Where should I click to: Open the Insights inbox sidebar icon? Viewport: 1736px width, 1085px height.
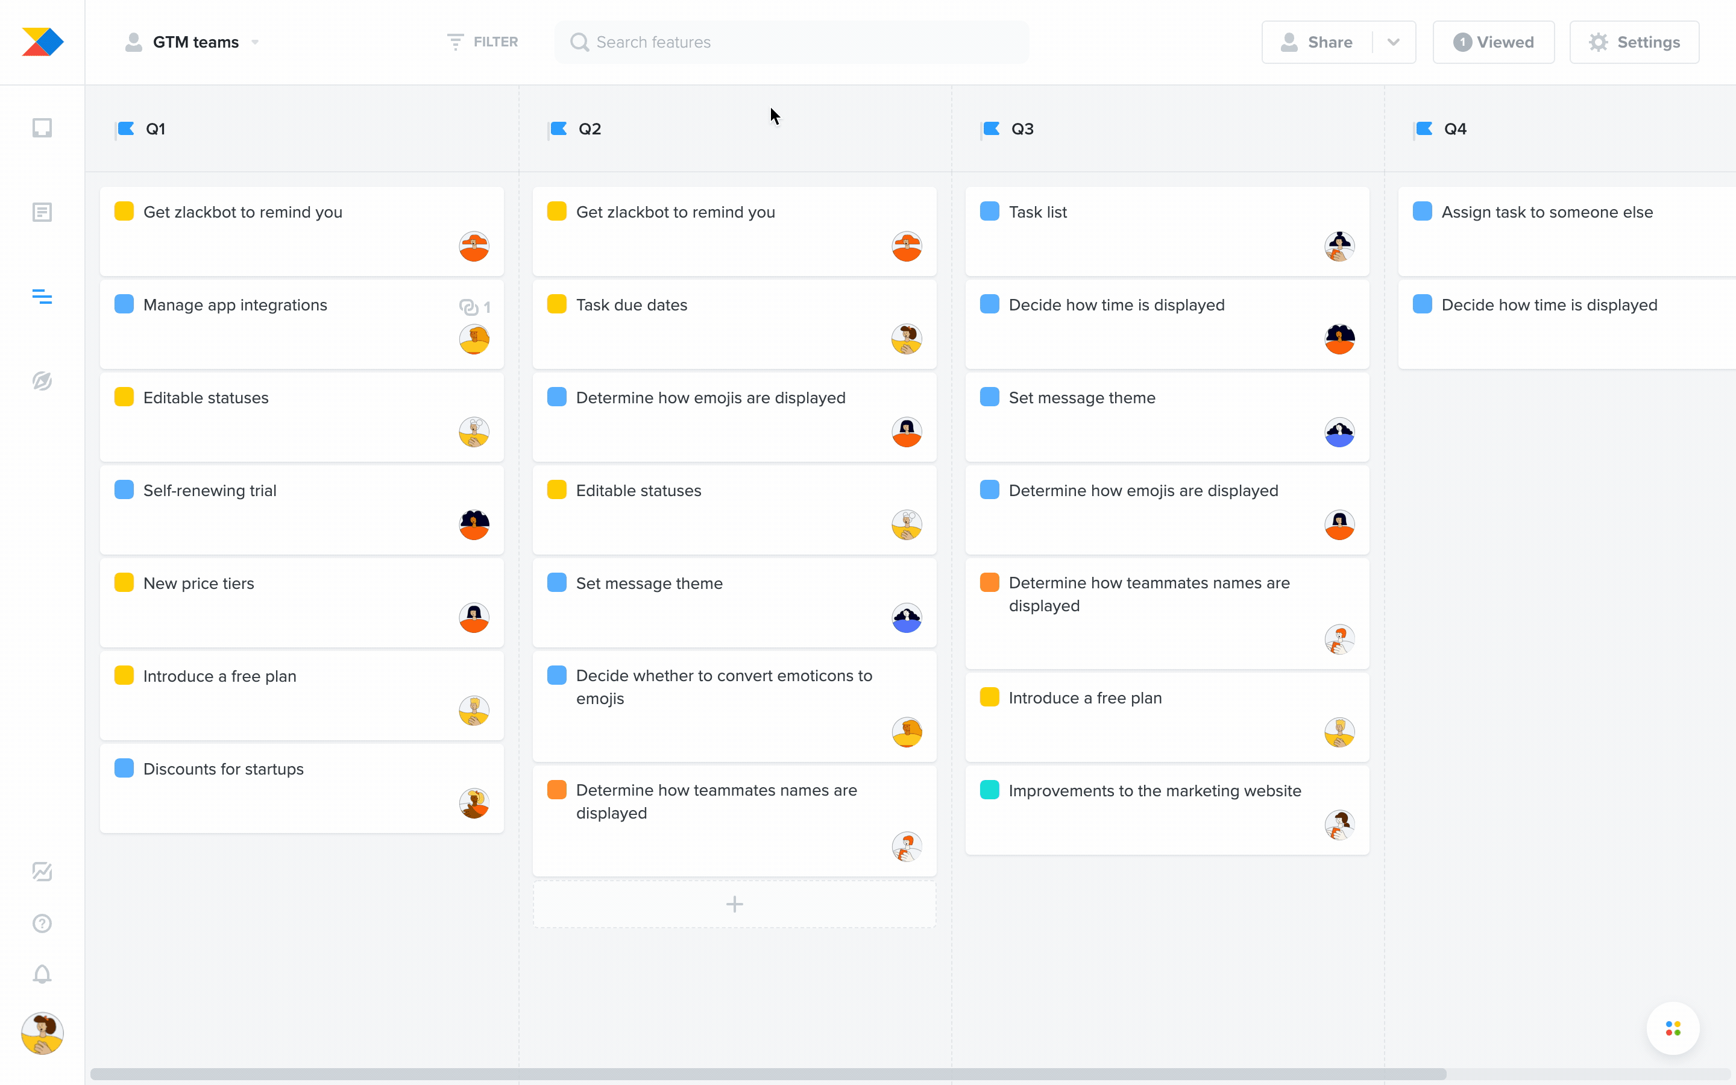pyautogui.click(x=42, y=128)
